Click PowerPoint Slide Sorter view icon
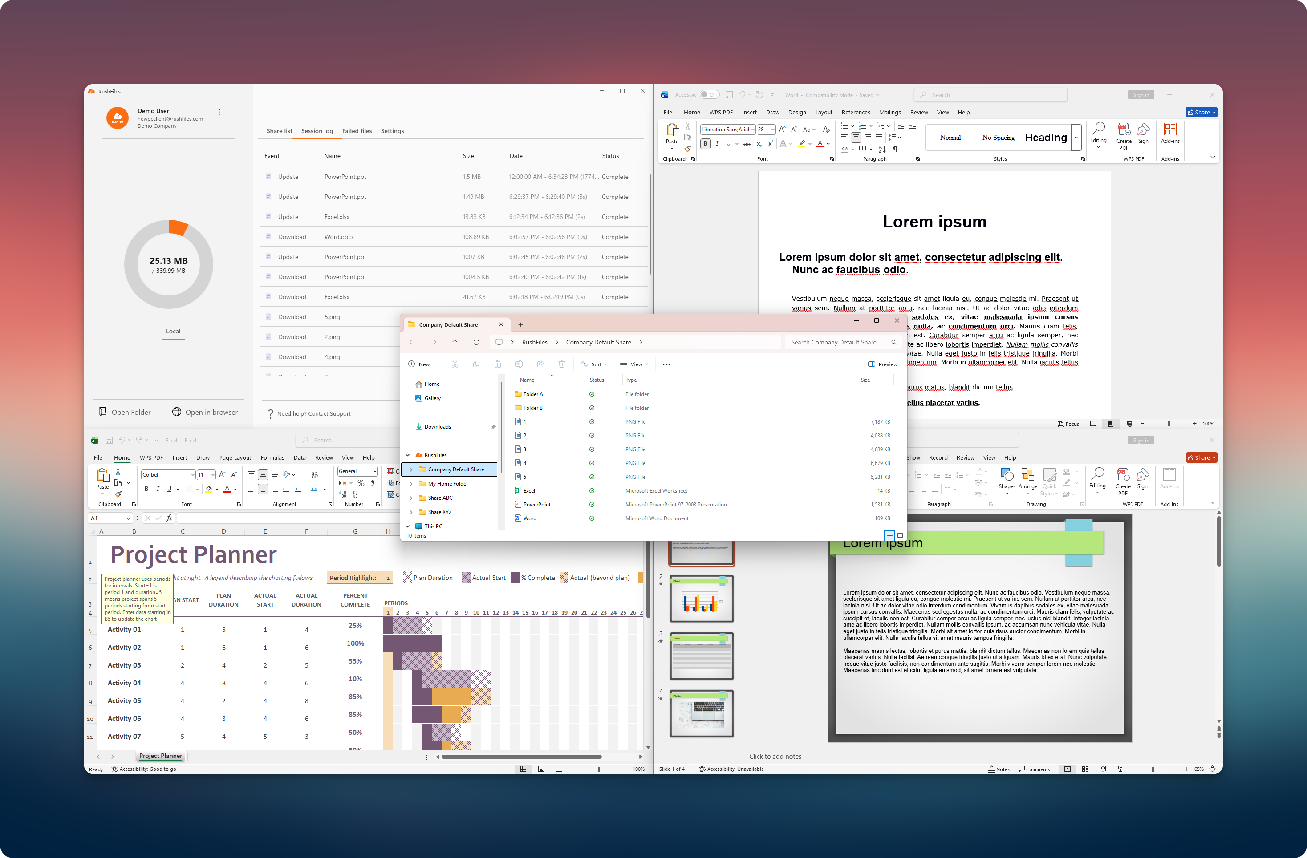The width and height of the screenshot is (1307, 858). tap(1085, 769)
